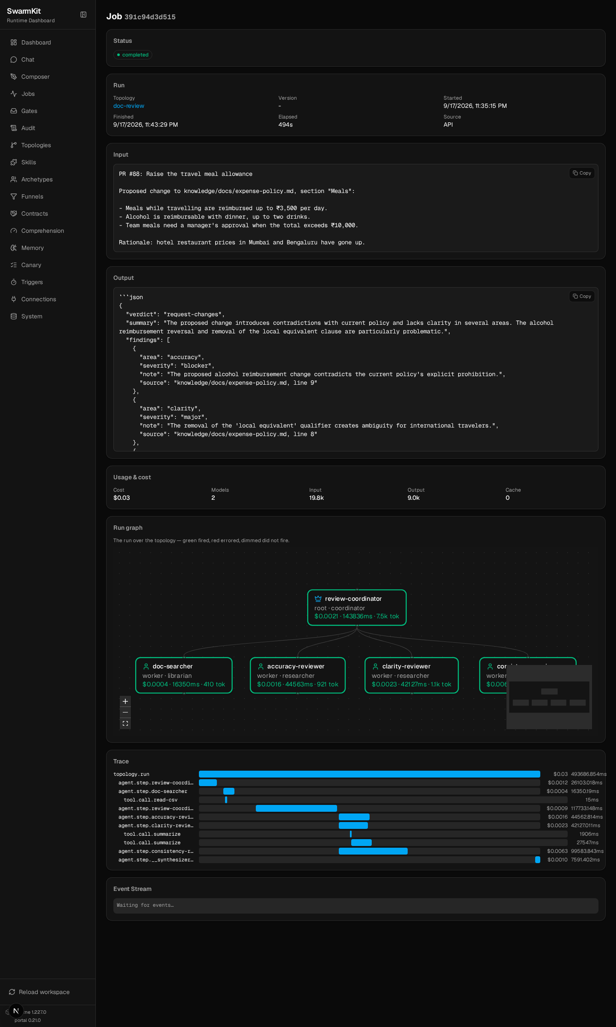Open Topologies section
Viewport: 616px width, 1027px height.
click(x=47, y=145)
